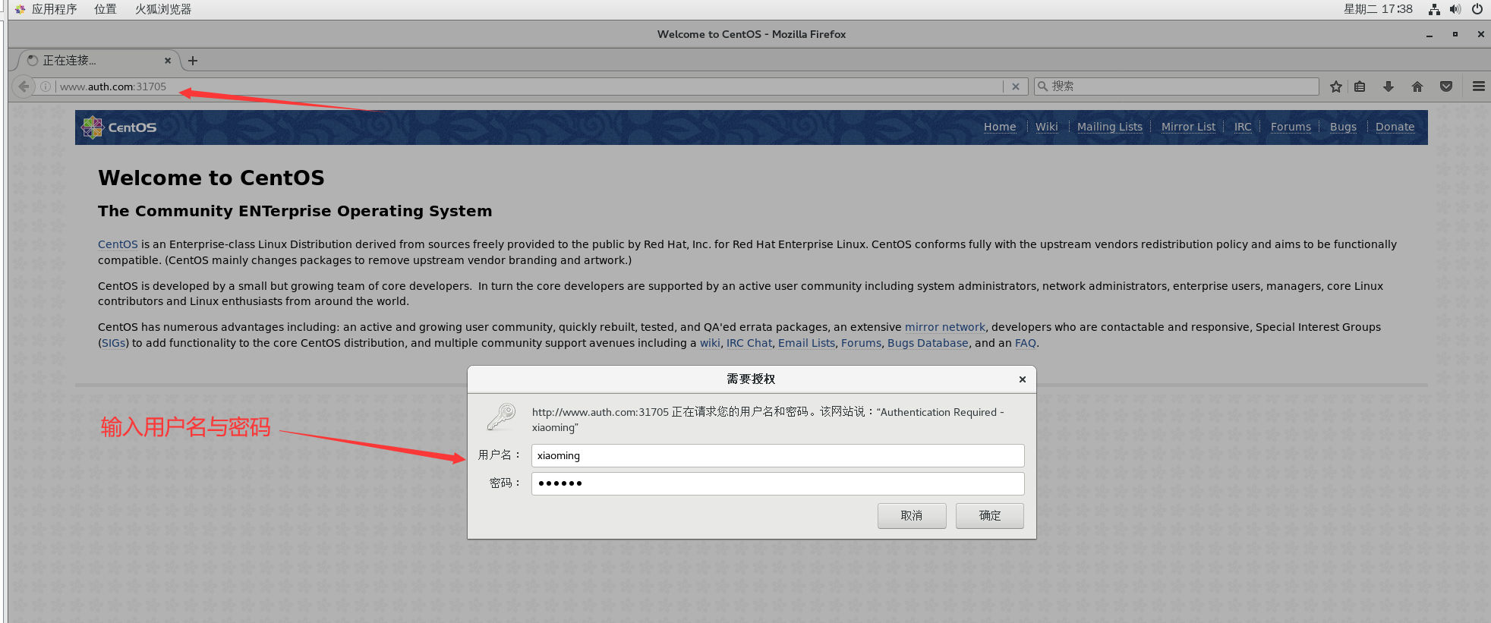Follow Forums link in paragraph text
The width and height of the screenshot is (1491, 623).
[x=861, y=343]
